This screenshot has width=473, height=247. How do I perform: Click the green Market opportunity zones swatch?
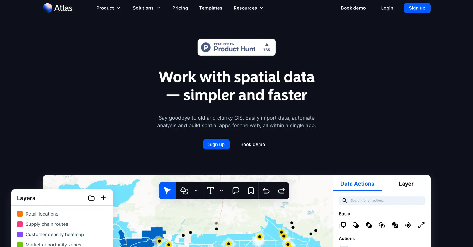pos(20,244)
